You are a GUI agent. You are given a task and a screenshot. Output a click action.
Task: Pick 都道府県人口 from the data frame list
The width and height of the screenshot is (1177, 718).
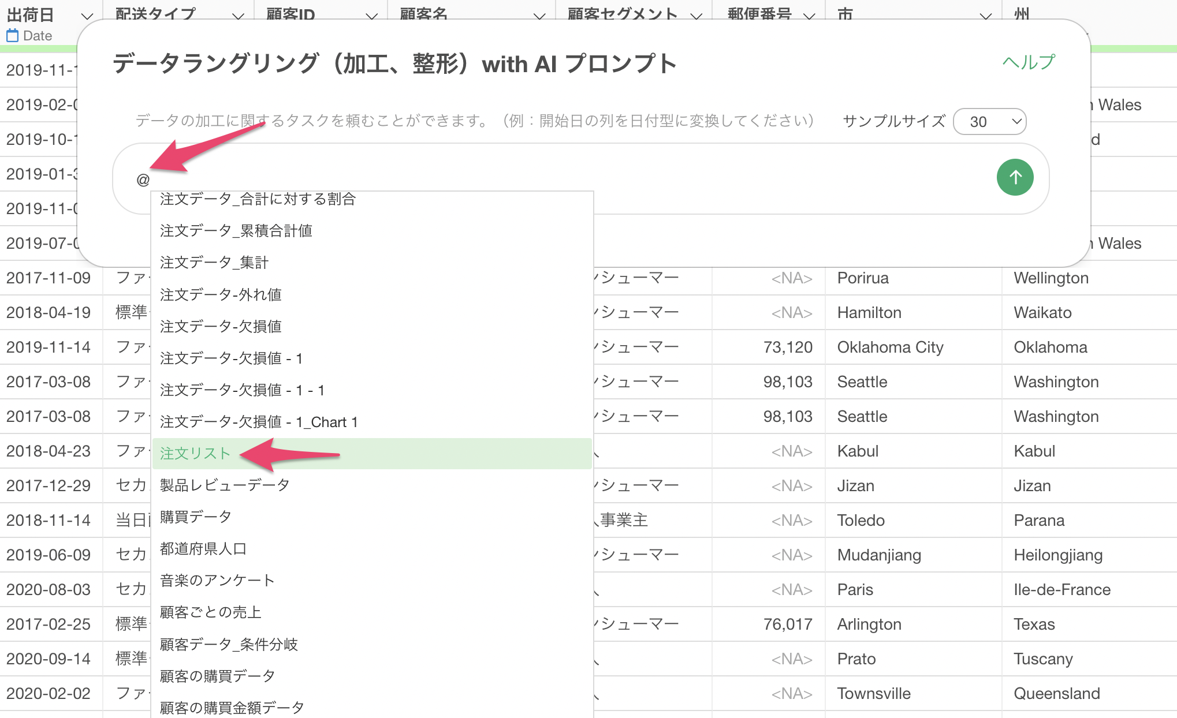(x=203, y=549)
